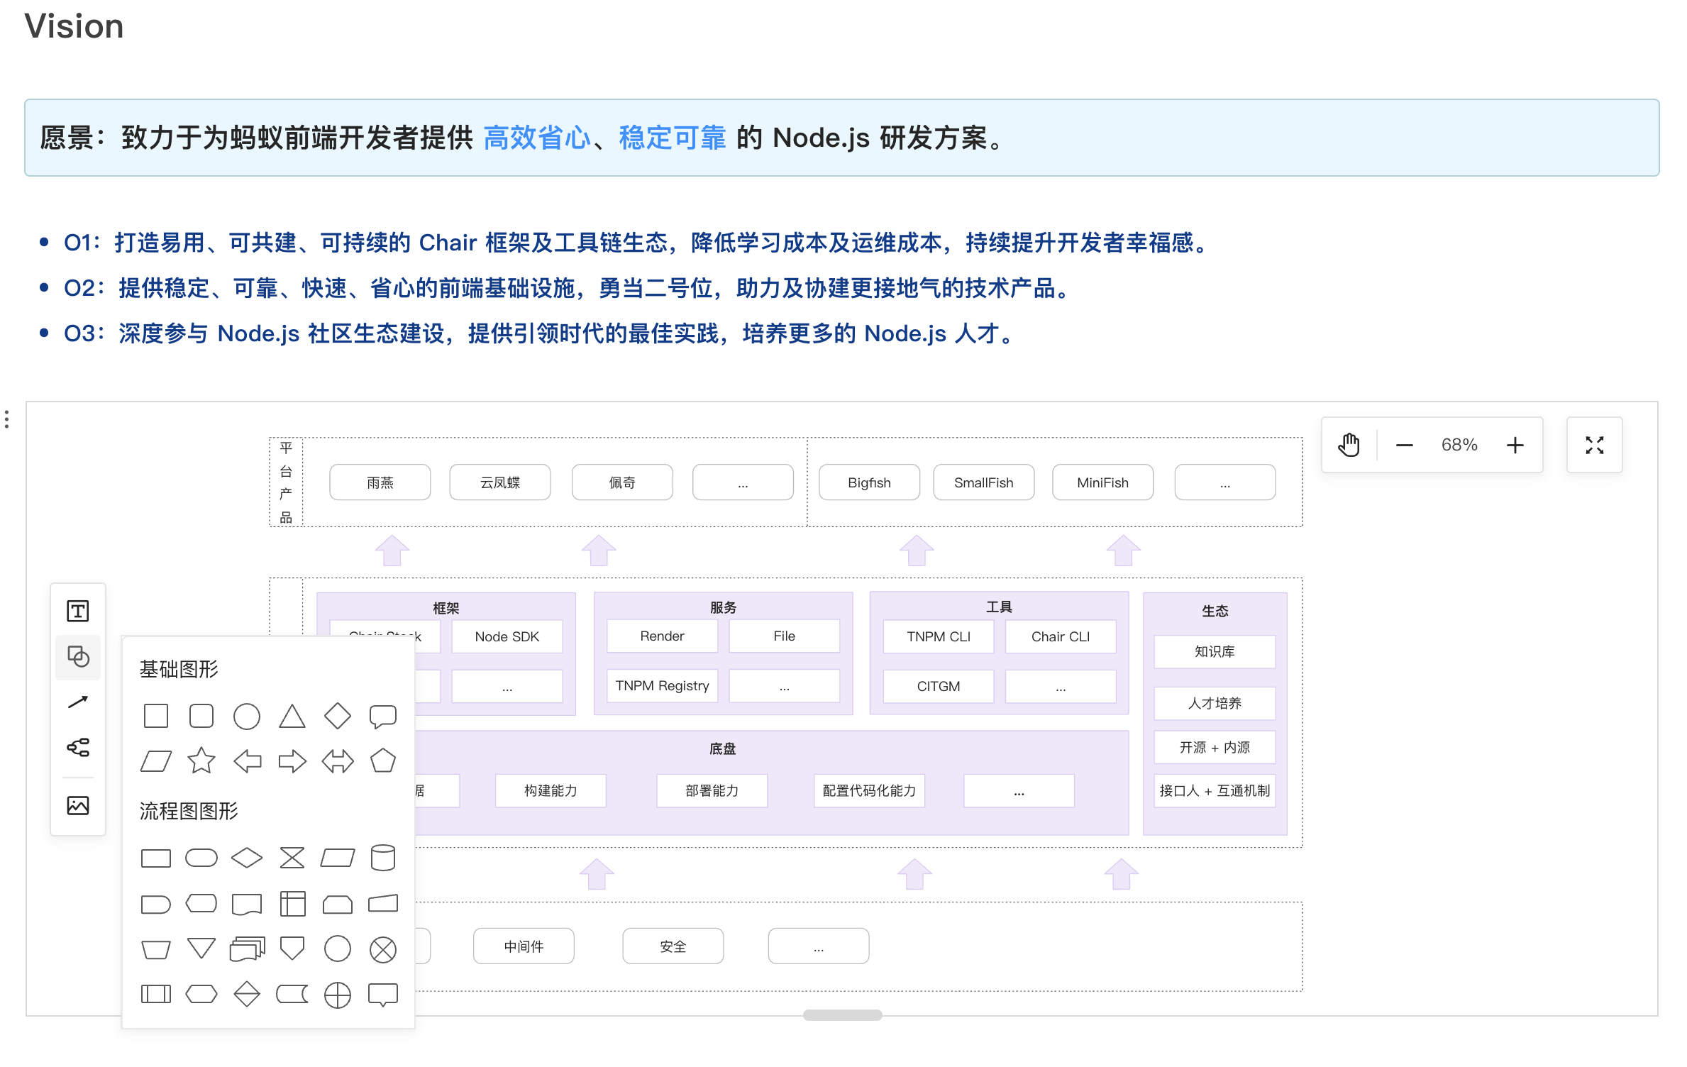The height and width of the screenshot is (1067, 1687).
Task: Click the 基础图形 section heading
Action: pyautogui.click(x=179, y=669)
